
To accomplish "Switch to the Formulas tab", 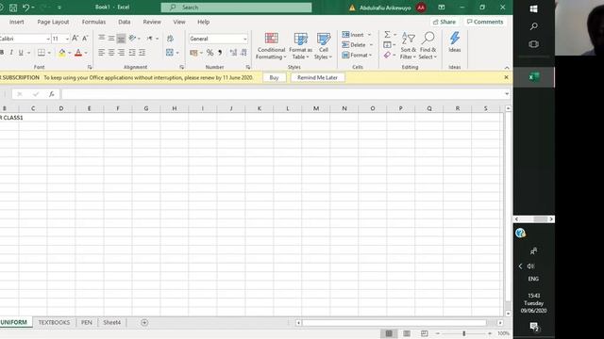I will click(93, 22).
